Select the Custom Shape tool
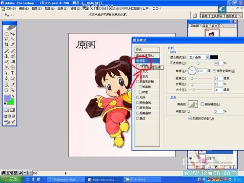Viewport: 244px width, 183px height. coord(13,78)
